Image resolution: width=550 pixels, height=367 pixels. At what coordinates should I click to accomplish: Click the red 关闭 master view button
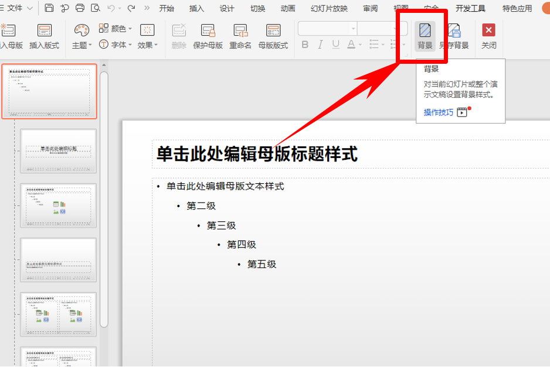coord(488,36)
